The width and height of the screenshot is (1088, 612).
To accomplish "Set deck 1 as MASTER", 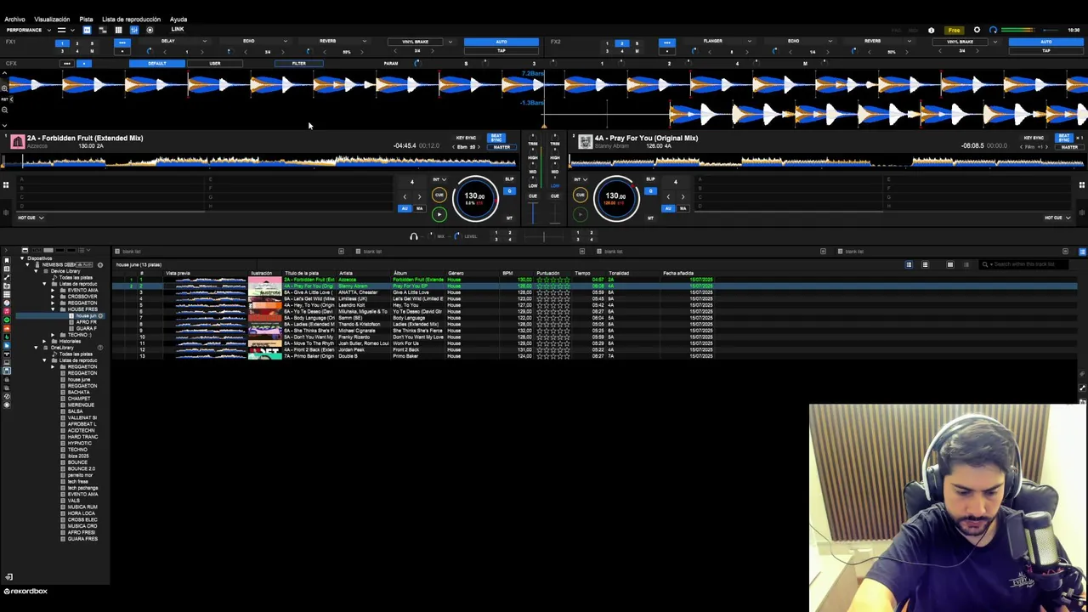I will 501,147.
